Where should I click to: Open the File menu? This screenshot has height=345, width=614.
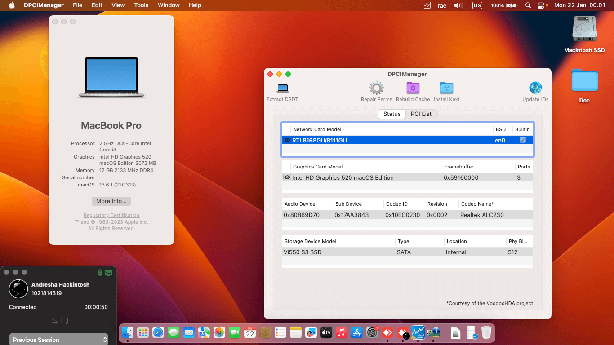[78, 5]
